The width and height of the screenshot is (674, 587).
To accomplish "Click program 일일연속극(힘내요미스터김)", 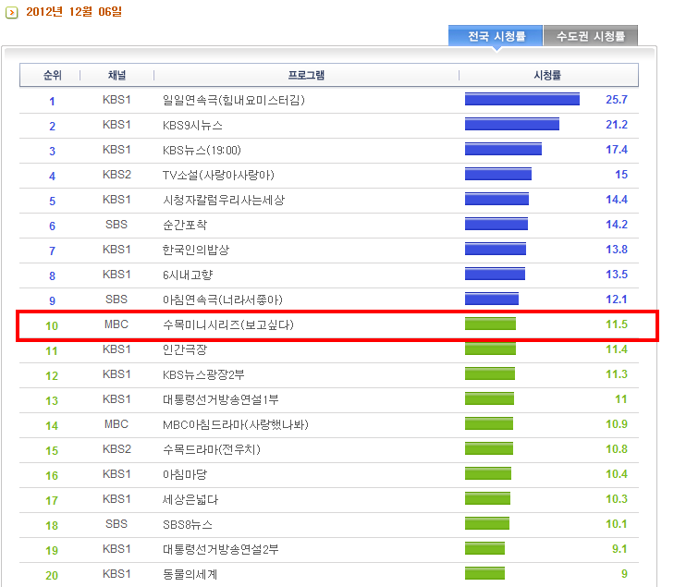I will [233, 100].
